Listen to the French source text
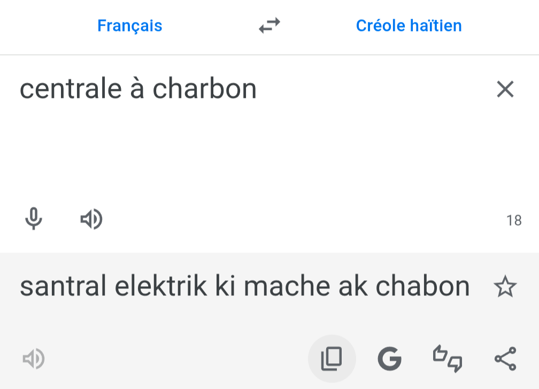The height and width of the screenshot is (389, 539). pos(91,219)
